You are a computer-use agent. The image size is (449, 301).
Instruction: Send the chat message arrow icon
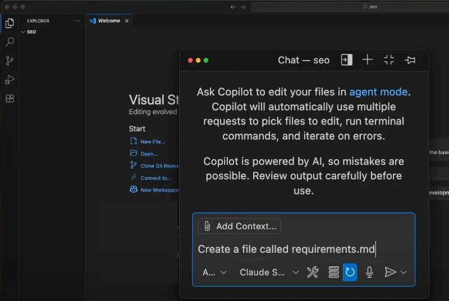pos(390,272)
